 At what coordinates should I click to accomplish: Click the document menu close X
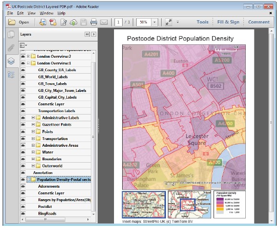click(x=271, y=13)
